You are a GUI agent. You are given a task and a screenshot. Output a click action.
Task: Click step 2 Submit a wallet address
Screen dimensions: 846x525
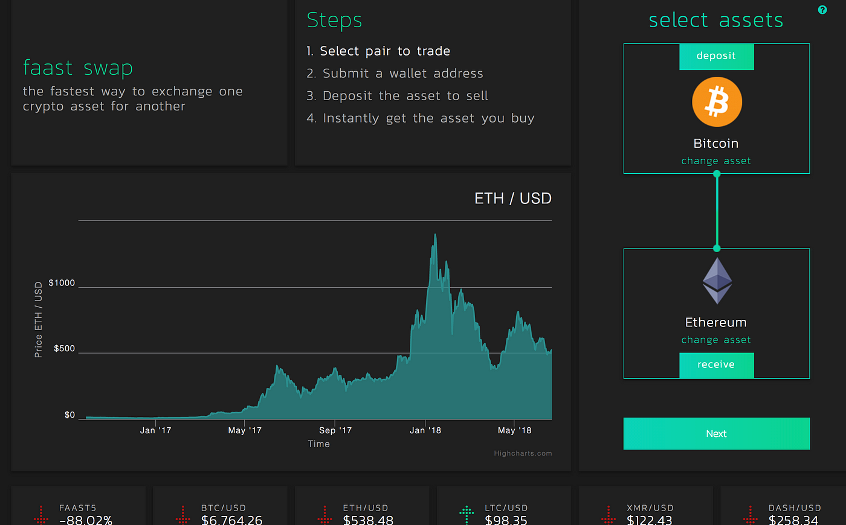point(395,74)
